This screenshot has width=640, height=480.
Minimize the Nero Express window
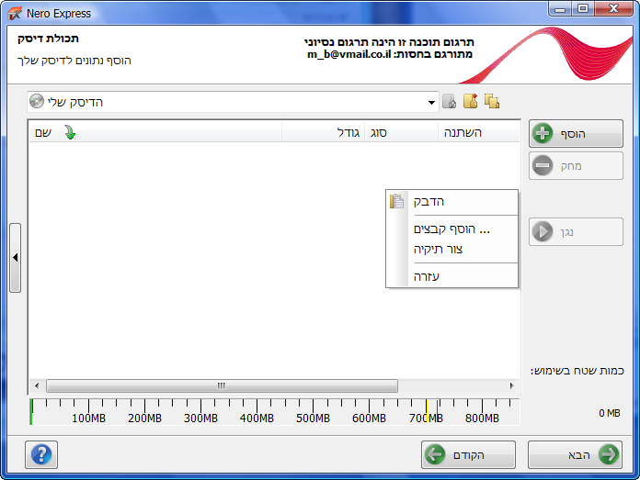(560, 8)
